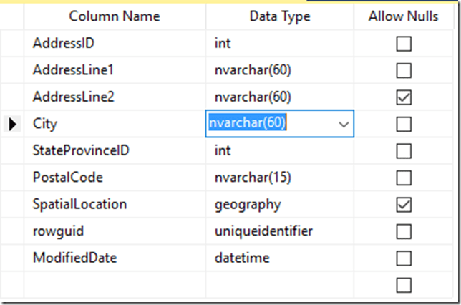Enable Allow Nulls for AddressLine1
Viewport: 461px width, 305px height.
pyautogui.click(x=404, y=70)
